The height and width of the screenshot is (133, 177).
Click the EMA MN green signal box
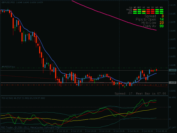(161, 13)
